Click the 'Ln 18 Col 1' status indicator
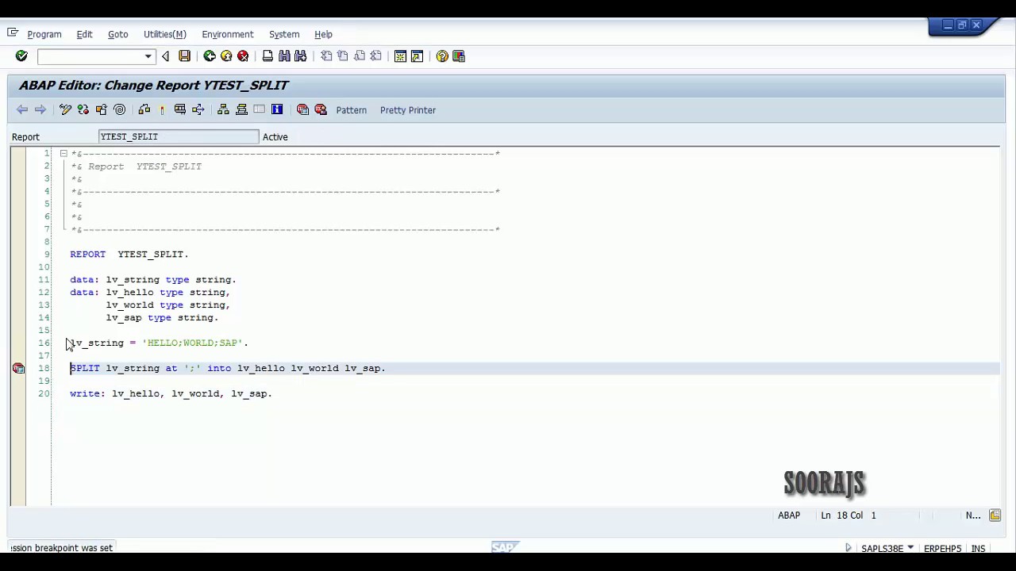The width and height of the screenshot is (1016, 571). pyautogui.click(x=849, y=515)
